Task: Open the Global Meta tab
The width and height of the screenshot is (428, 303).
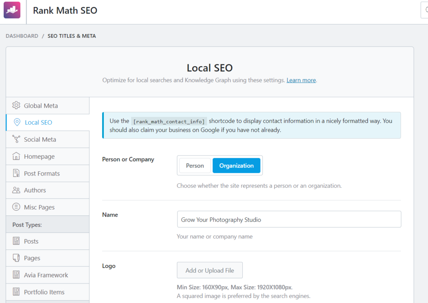Action: coord(47,106)
